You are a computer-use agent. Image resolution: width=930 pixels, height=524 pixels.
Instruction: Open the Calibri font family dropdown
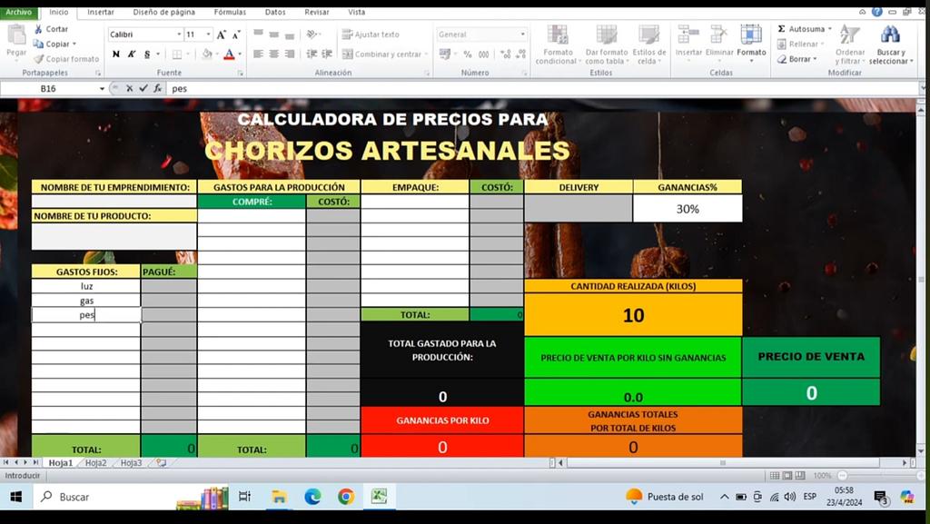click(x=179, y=34)
